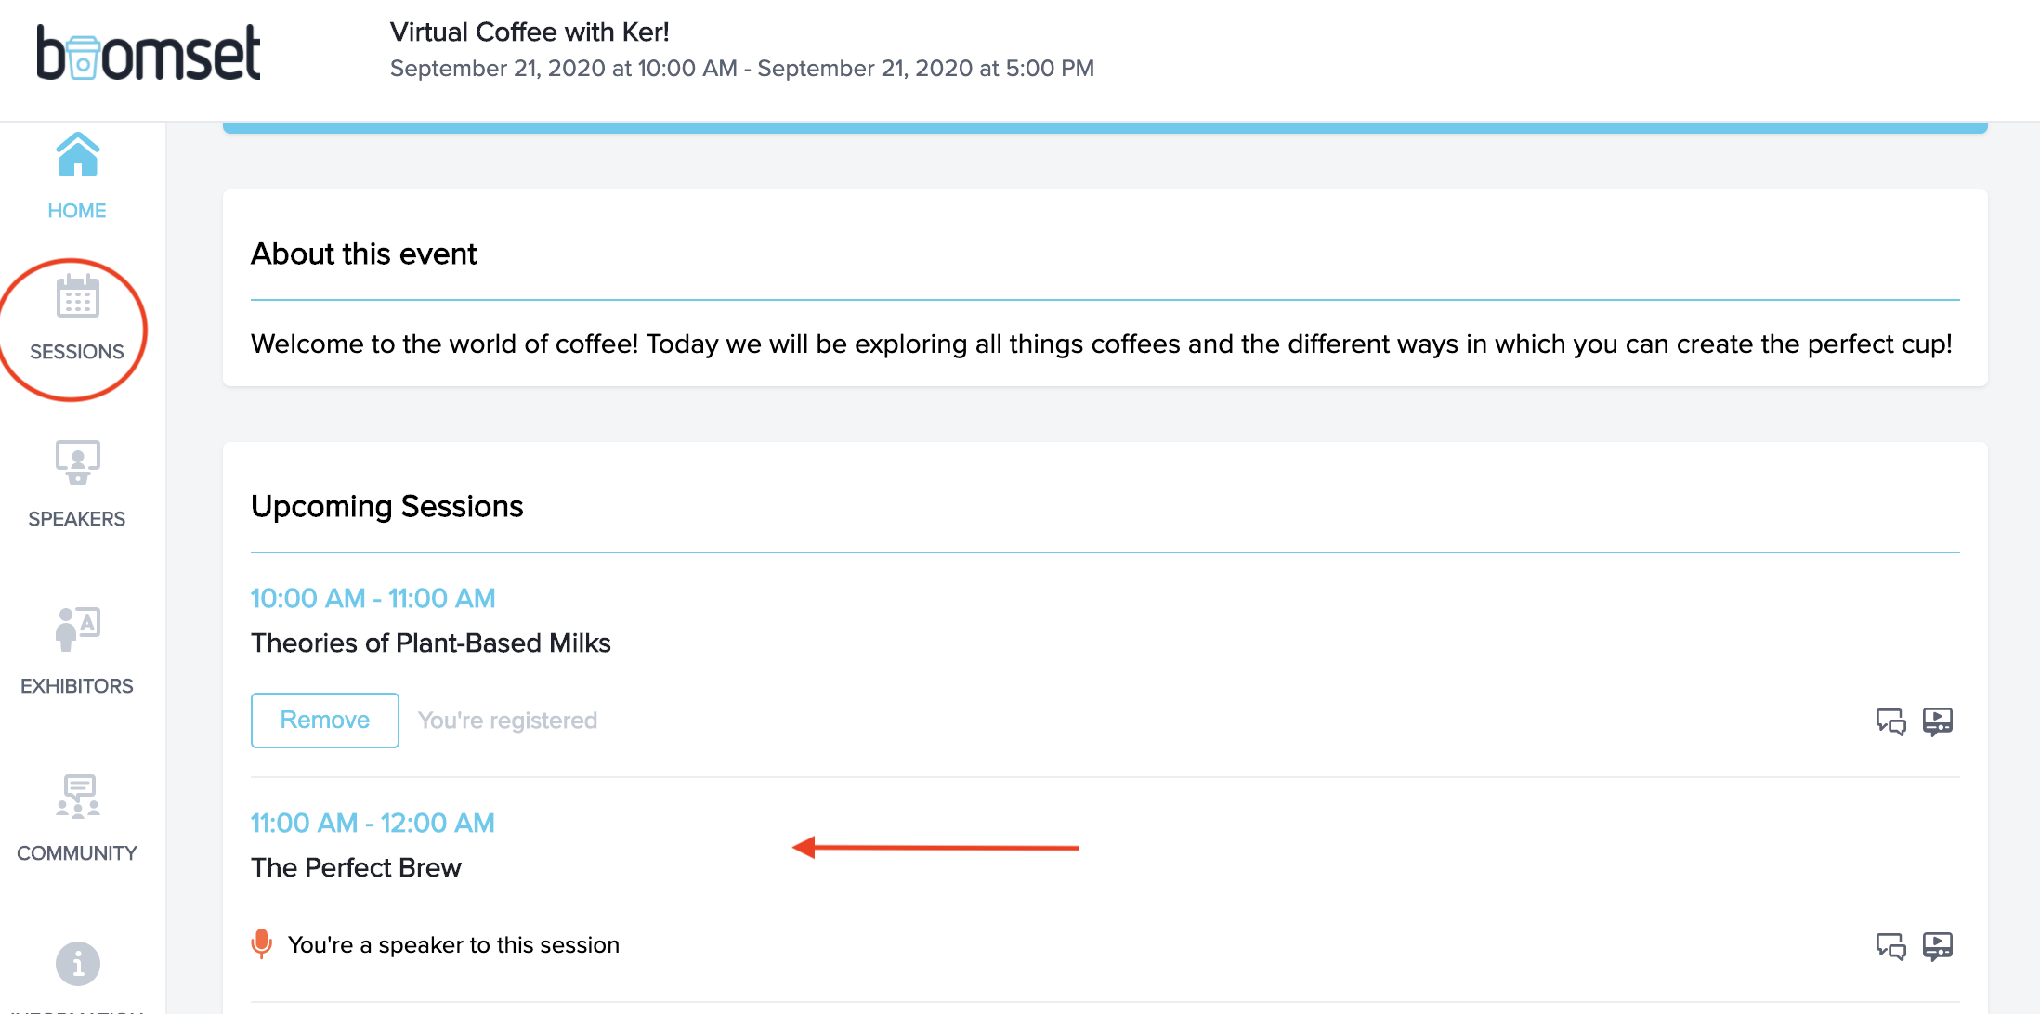This screenshot has width=2040, height=1014.
Task: Click the orange speaker microphone icon
Action: click(x=262, y=944)
